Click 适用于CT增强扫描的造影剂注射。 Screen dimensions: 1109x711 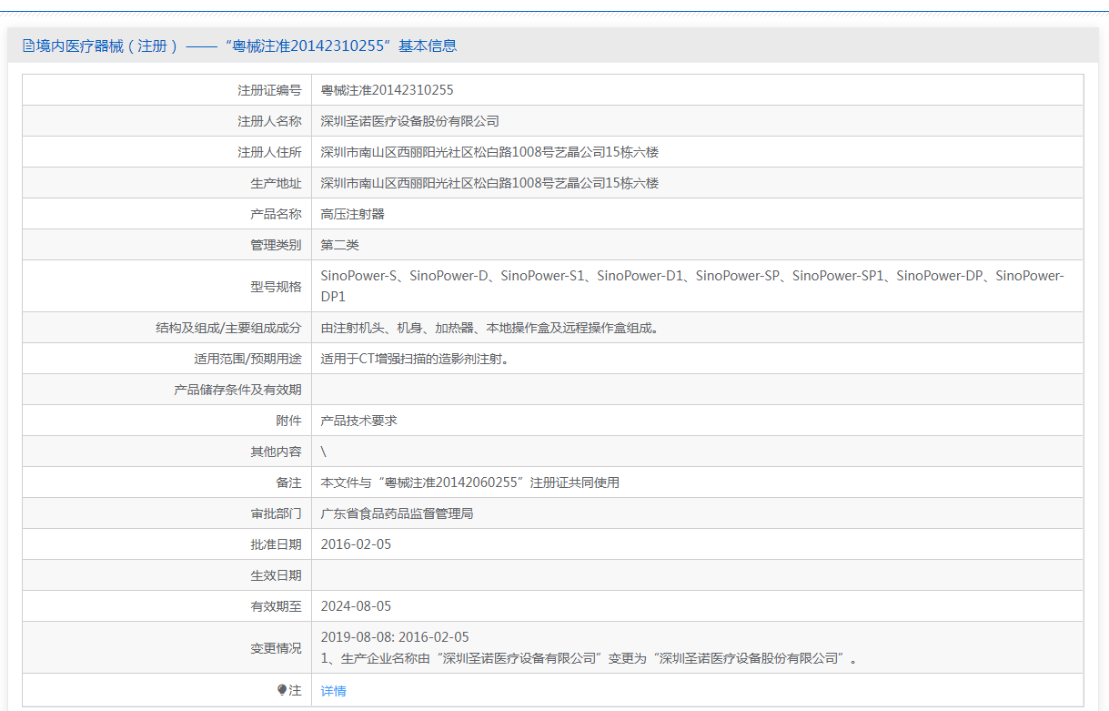pos(415,359)
